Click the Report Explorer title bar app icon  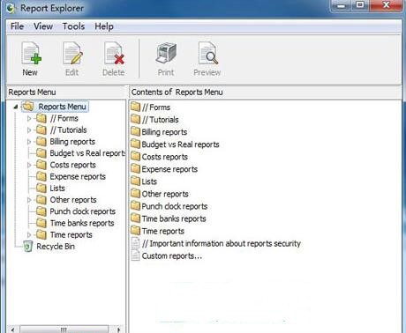(11, 8)
